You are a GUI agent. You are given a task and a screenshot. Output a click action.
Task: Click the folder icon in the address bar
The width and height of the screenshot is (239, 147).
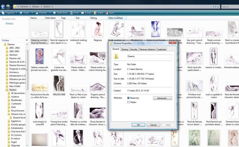tap(15, 7)
